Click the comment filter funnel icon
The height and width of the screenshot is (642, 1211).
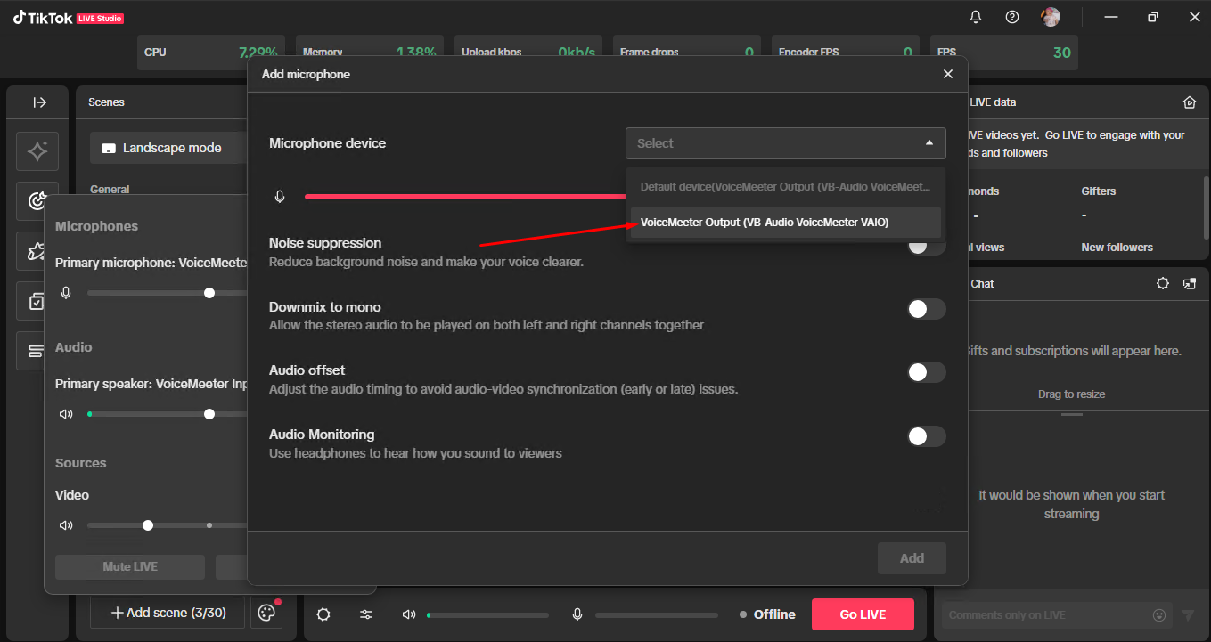click(1188, 614)
